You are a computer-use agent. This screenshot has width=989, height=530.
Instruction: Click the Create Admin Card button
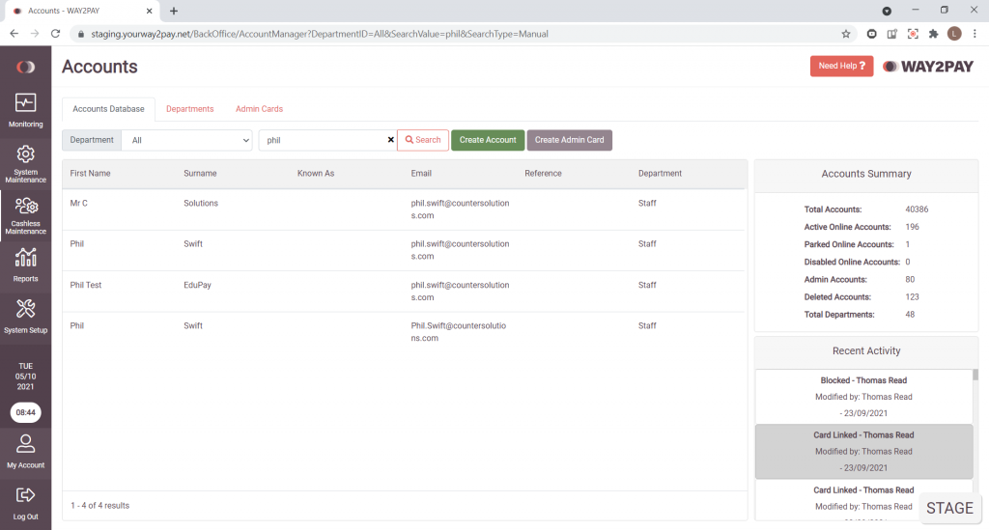pyautogui.click(x=569, y=140)
